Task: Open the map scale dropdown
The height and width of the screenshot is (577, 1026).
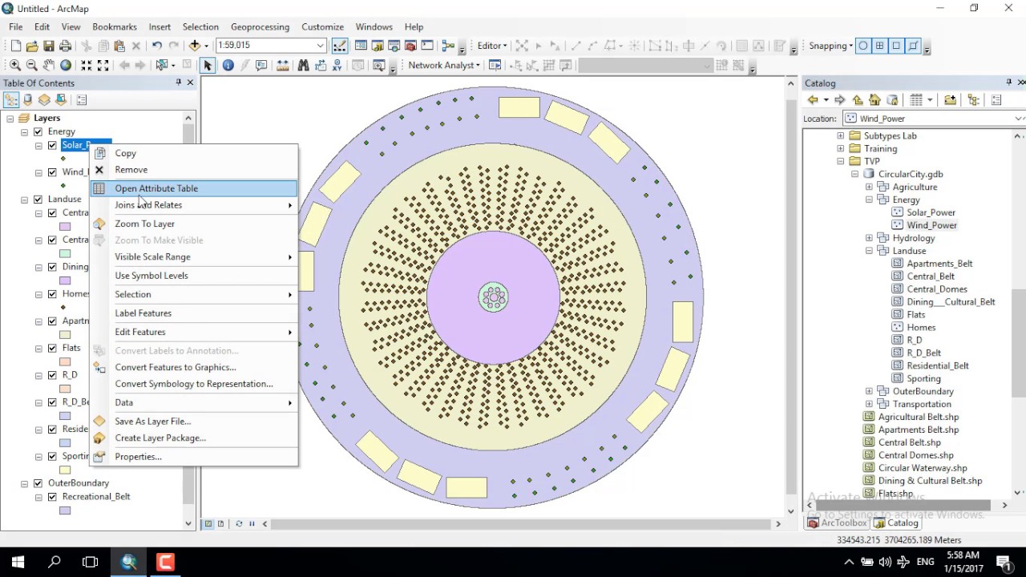Action: 321,46
